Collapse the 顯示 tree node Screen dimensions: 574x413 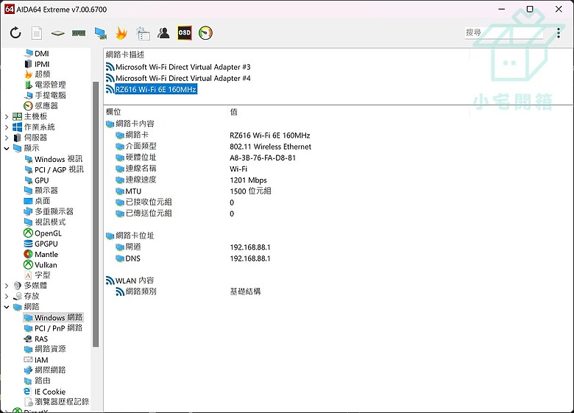click(6, 148)
